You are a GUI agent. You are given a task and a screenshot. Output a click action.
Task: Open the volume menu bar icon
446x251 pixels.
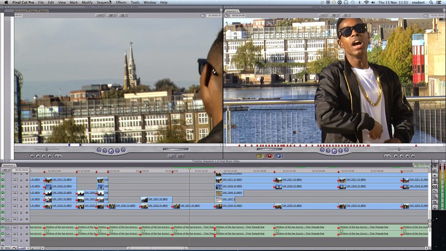tap(373, 3)
